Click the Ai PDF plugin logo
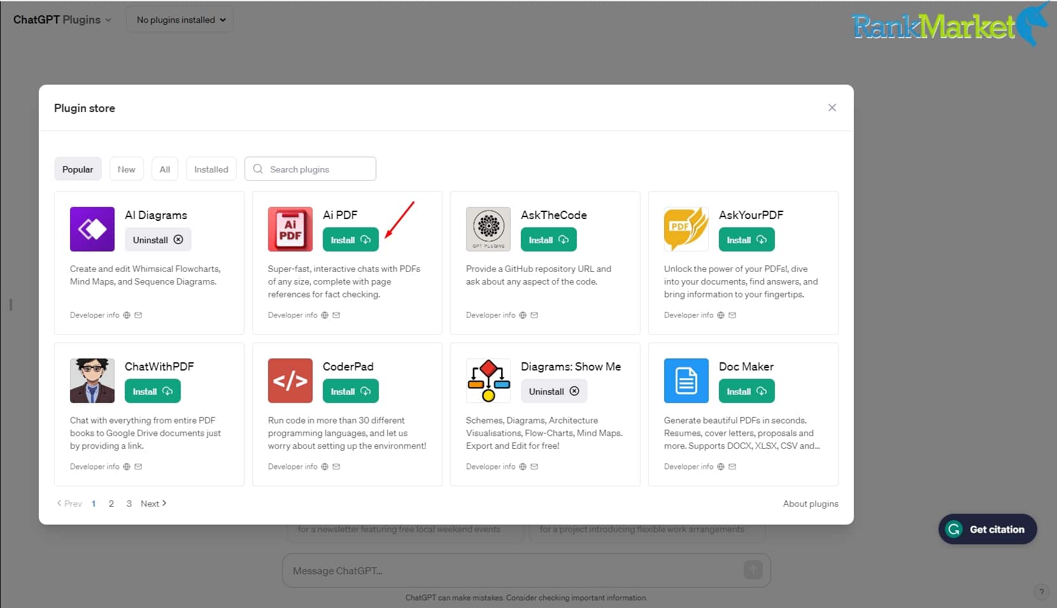 [290, 229]
